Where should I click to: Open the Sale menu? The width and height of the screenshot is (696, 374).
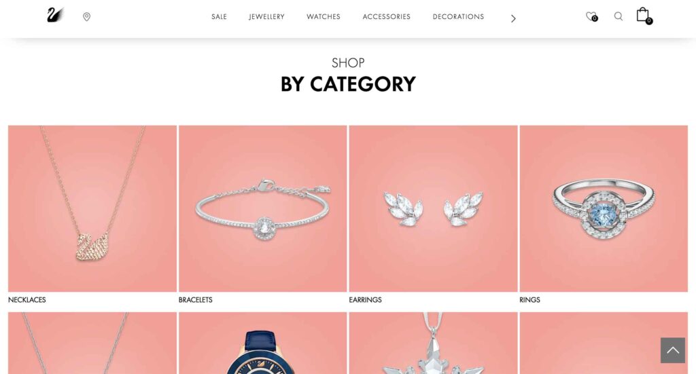tap(219, 17)
